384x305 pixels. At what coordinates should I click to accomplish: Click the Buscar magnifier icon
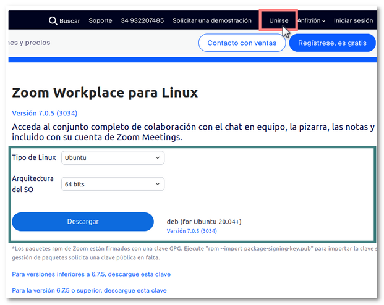click(53, 21)
